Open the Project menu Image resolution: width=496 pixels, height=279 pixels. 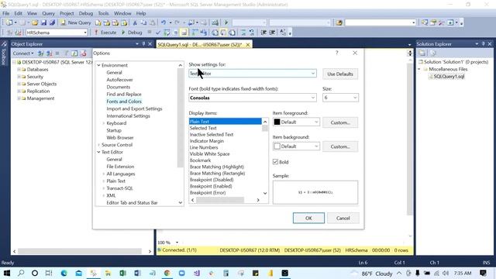(67, 13)
